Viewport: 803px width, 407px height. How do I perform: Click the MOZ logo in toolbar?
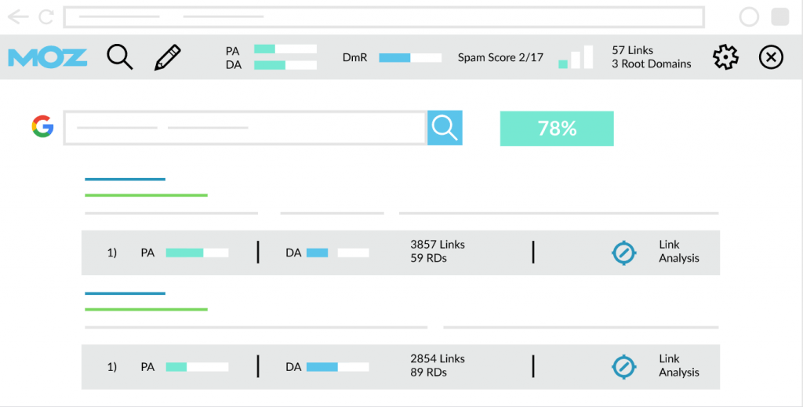(48, 58)
